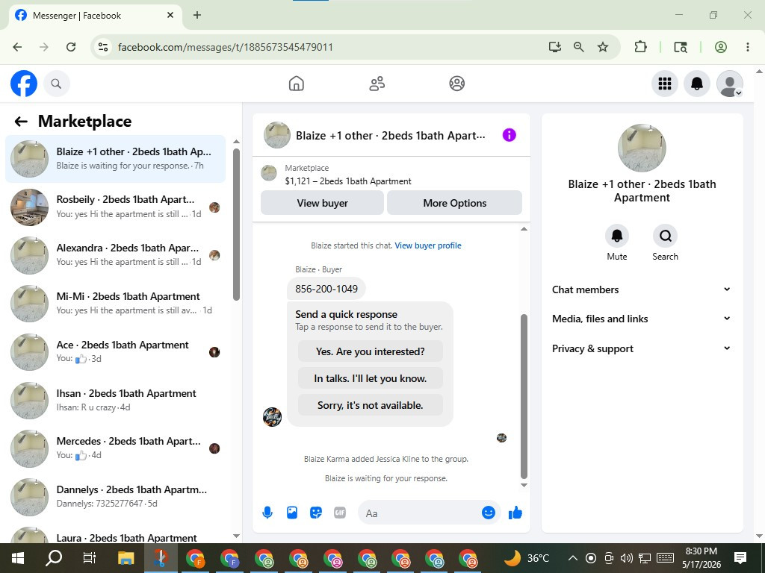The image size is (765, 573).
Task: Expand Privacy & support section
Action: (642, 348)
